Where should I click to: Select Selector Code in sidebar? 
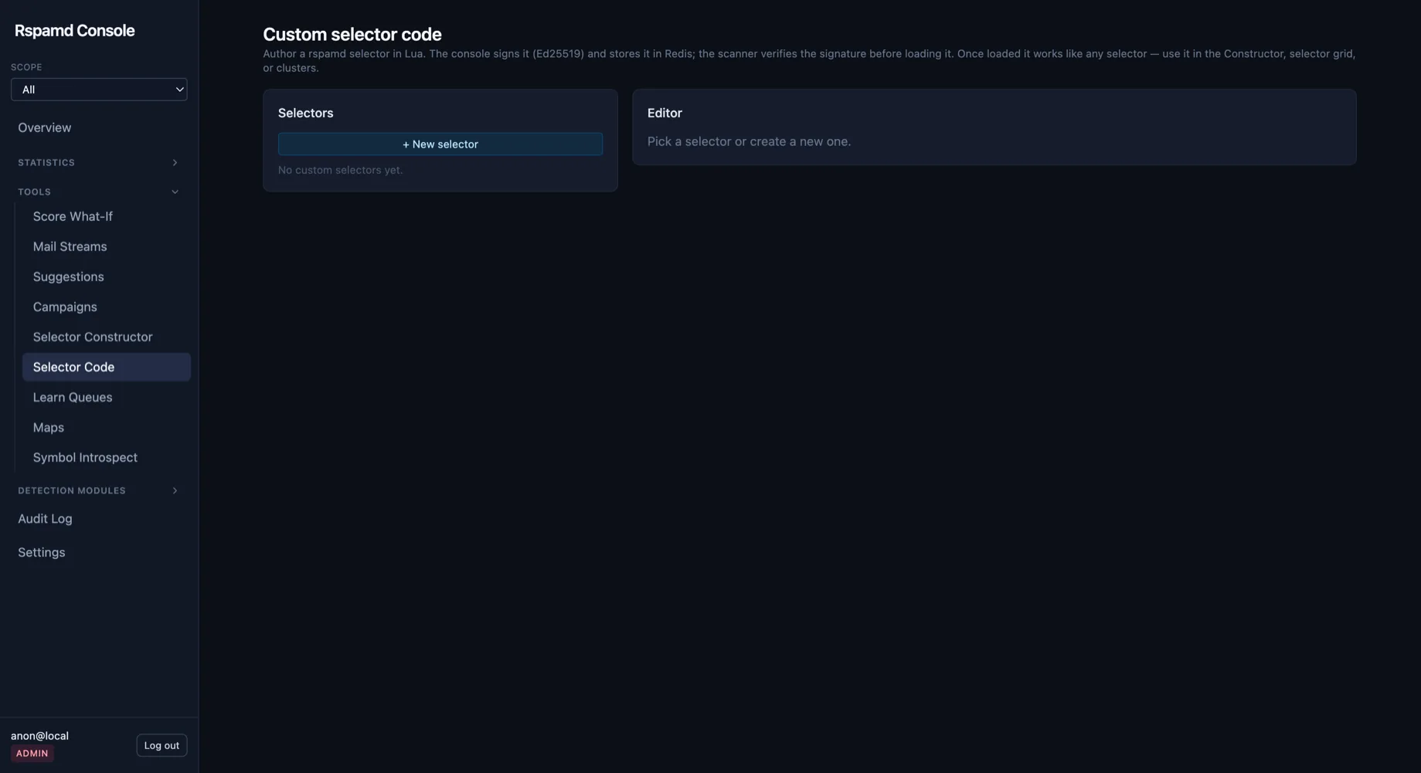pos(107,368)
